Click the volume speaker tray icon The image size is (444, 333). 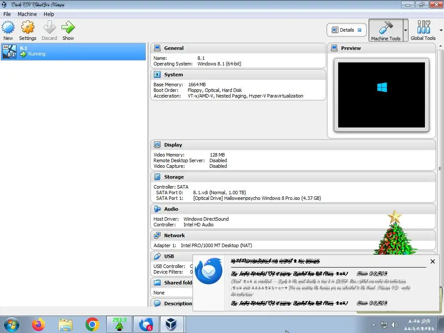(x=394, y=325)
